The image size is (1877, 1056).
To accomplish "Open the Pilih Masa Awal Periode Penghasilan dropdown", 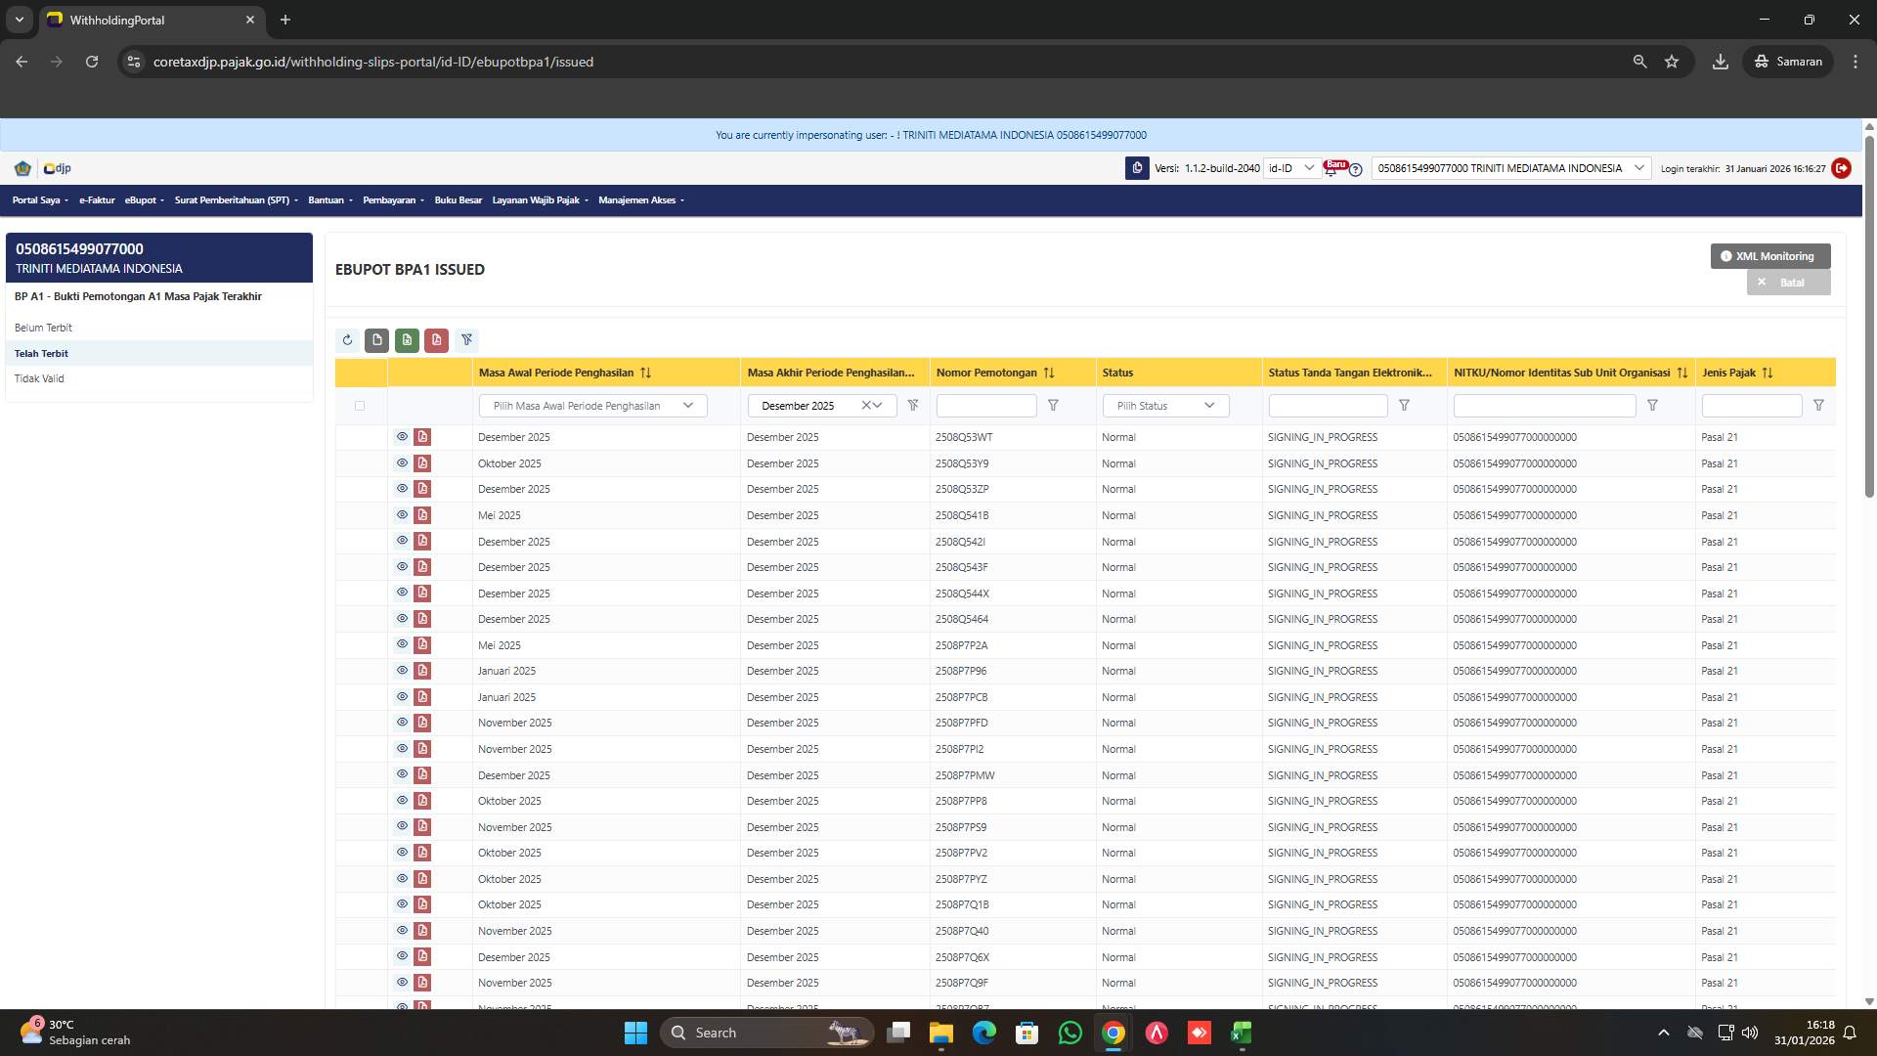I will pyautogui.click(x=591, y=405).
